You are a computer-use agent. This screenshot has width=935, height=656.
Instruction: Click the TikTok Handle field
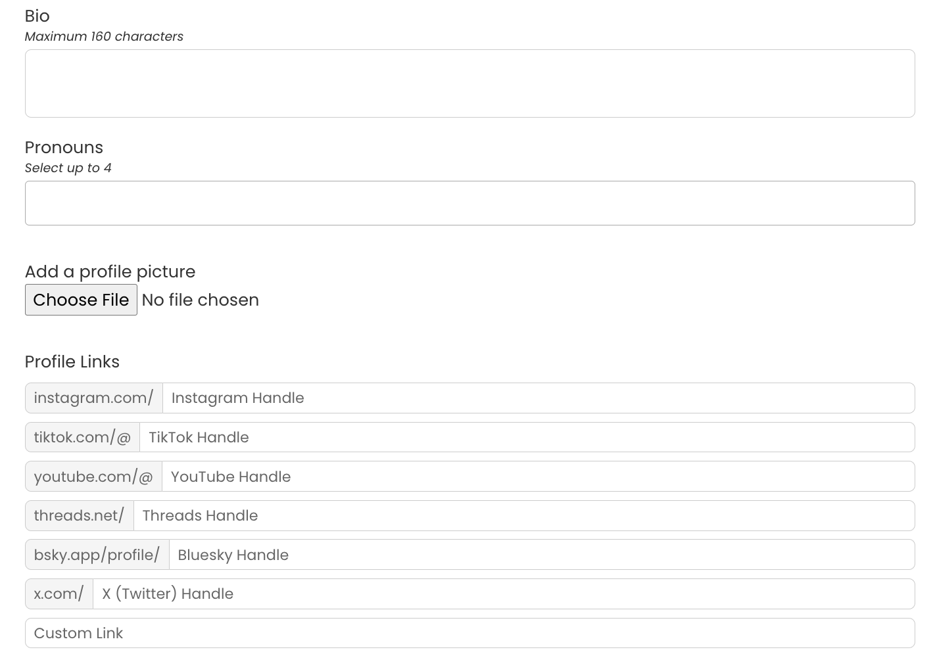[526, 438]
